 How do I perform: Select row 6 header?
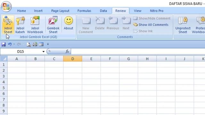click(x=4, y=94)
